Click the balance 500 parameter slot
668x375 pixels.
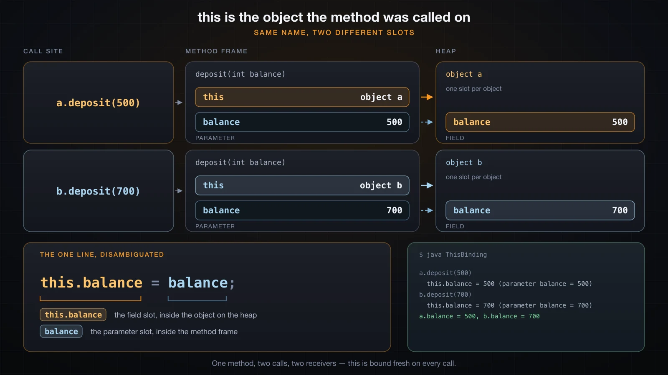pyautogui.click(x=302, y=122)
